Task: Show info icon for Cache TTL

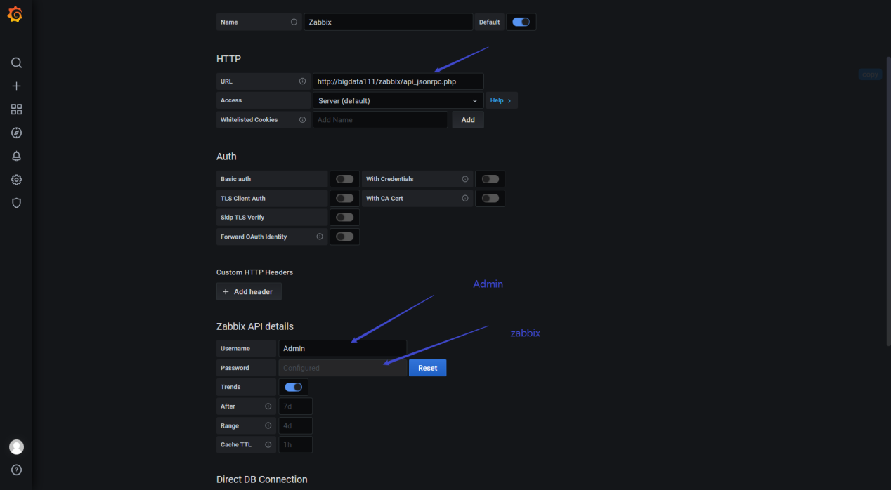Action: pyautogui.click(x=268, y=444)
